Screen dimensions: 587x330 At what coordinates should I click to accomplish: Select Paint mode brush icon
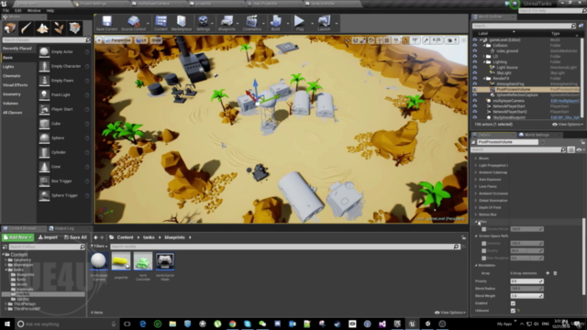[26, 28]
